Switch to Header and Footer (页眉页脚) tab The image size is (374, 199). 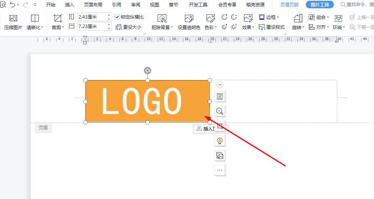coord(289,5)
